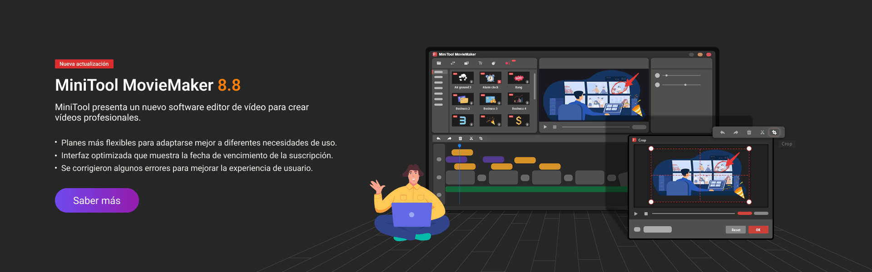This screenshot has height=272, width=872.
Task: Download the Air ground 3 element
Action: pos(471,82)
